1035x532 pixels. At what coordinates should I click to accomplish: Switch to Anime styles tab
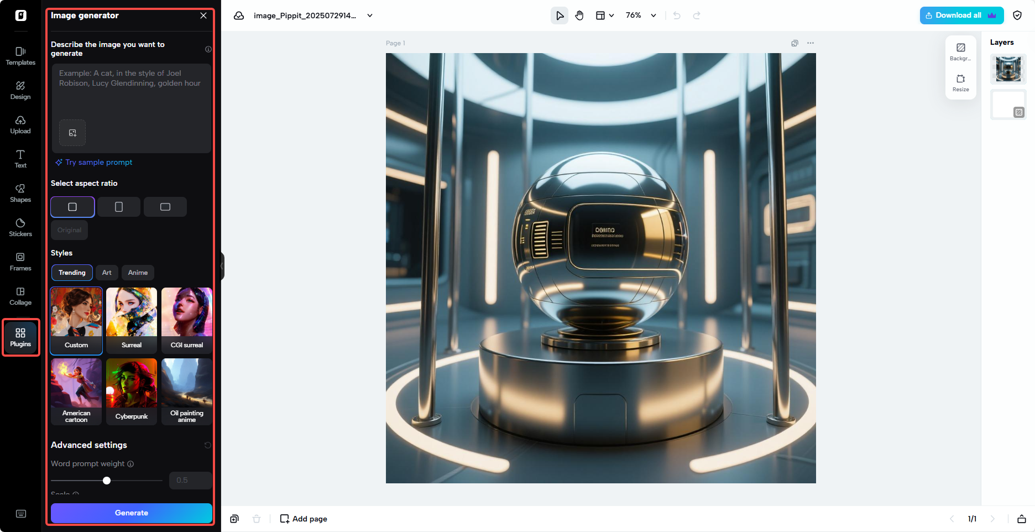[x=138, y=273]
